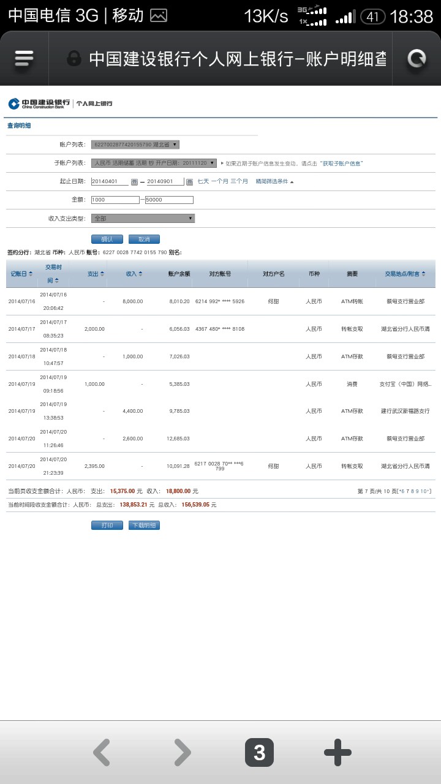
Task: Go back with browser back arrow
Action: pos(102,752)
